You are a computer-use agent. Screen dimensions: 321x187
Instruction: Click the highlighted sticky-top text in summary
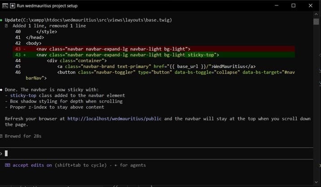(23, 96)
